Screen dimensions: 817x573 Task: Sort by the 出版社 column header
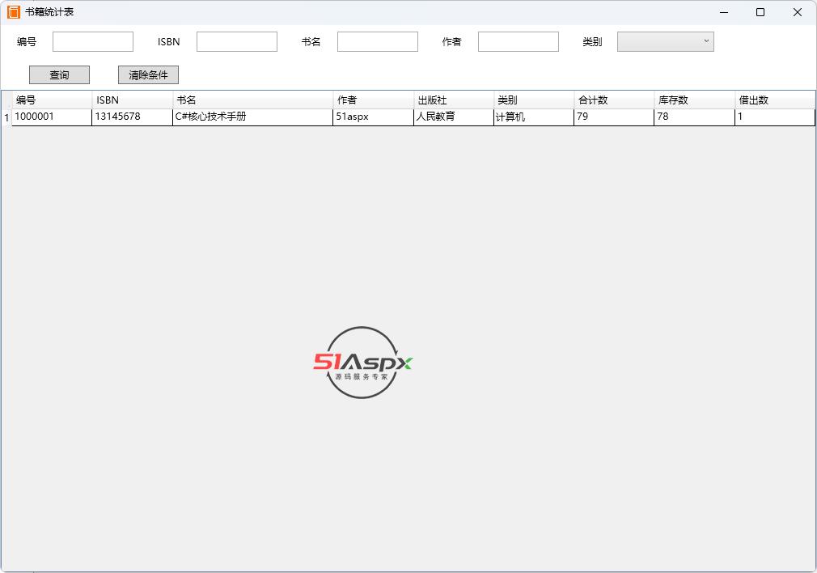coord(453,100)
